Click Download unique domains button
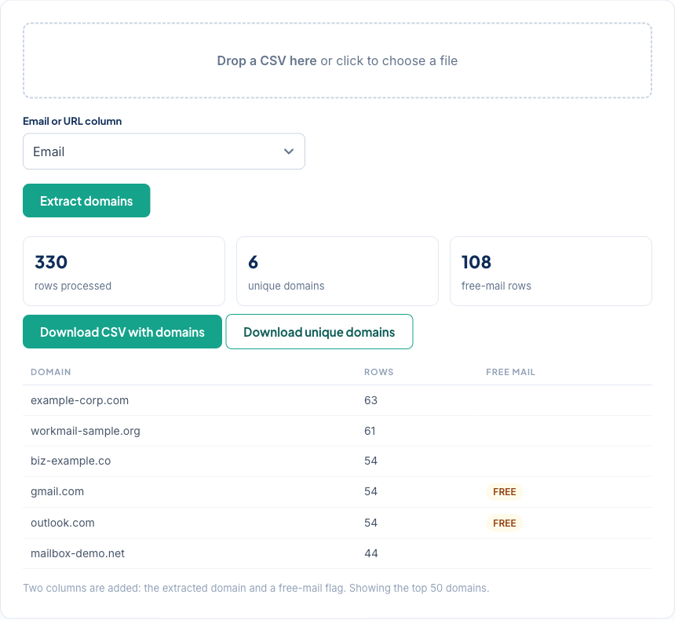 tap(319, 331)
